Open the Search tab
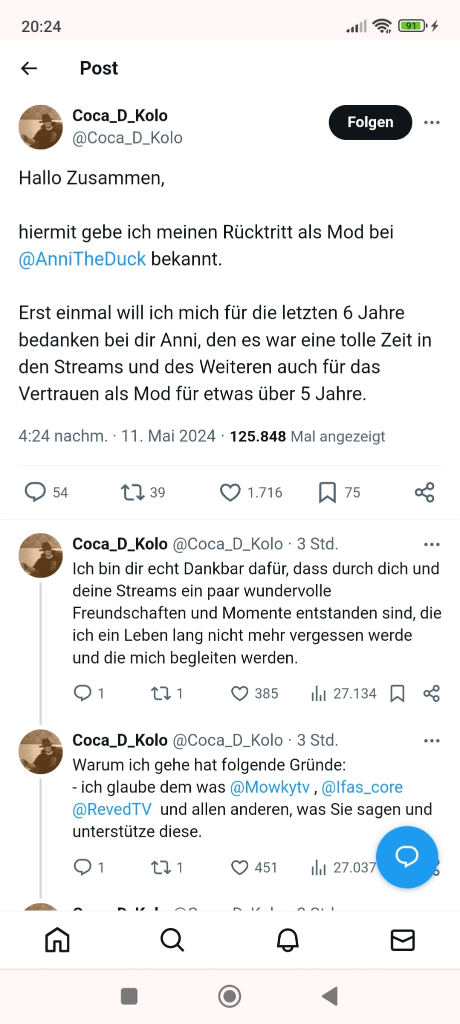460x1024 pixels. [x=172, y=940]
